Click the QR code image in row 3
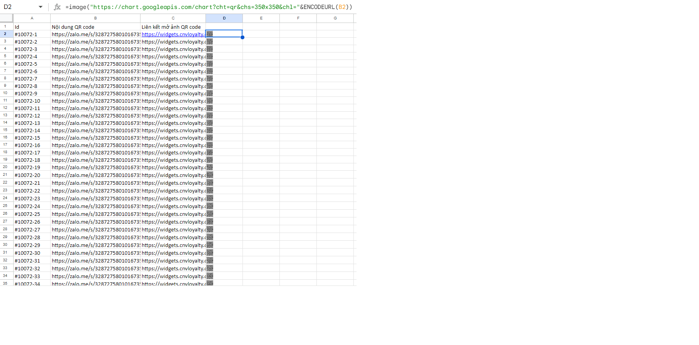699x345 pixels. coord(210,42)
